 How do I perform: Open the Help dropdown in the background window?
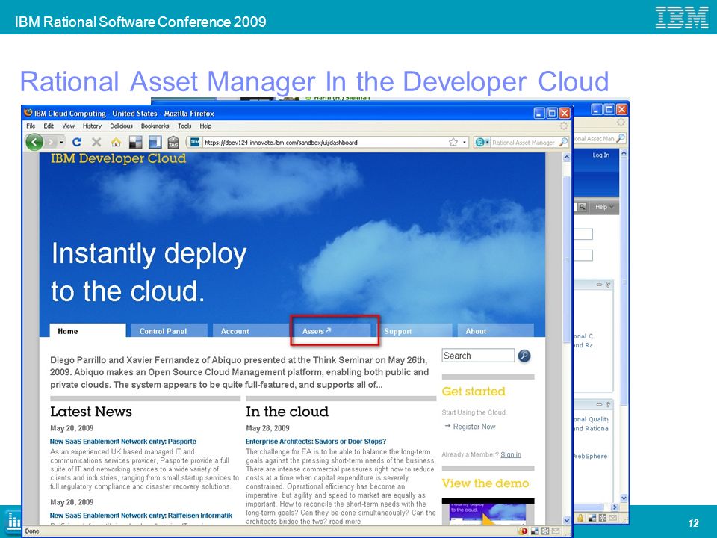pos(604,207)
